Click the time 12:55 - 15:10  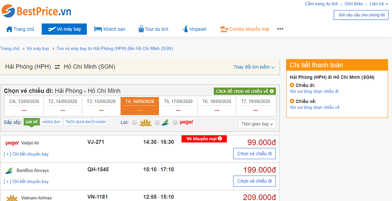click(x=158, y=197)
